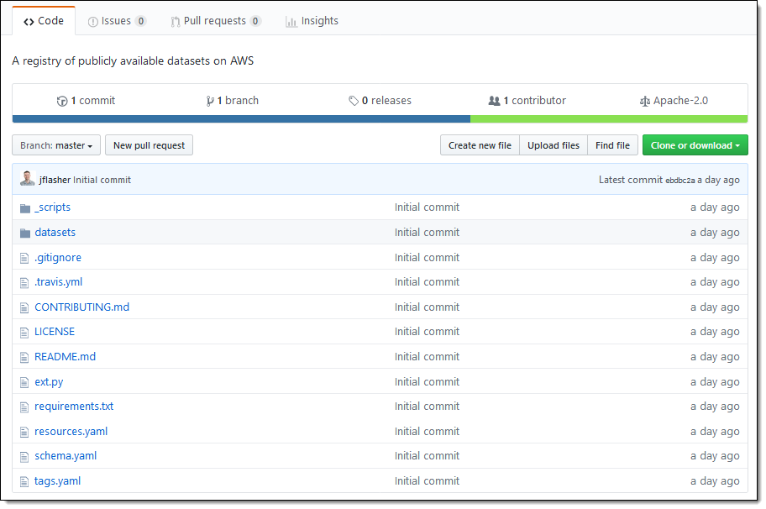The width and height of the screenshot is (766, 509).
Task: Click the contributors people icon
Action: pos(494,101)
